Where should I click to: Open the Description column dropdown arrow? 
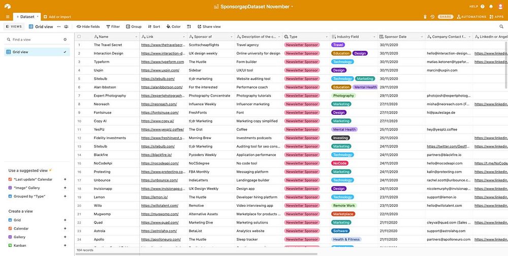click(279, 37)
